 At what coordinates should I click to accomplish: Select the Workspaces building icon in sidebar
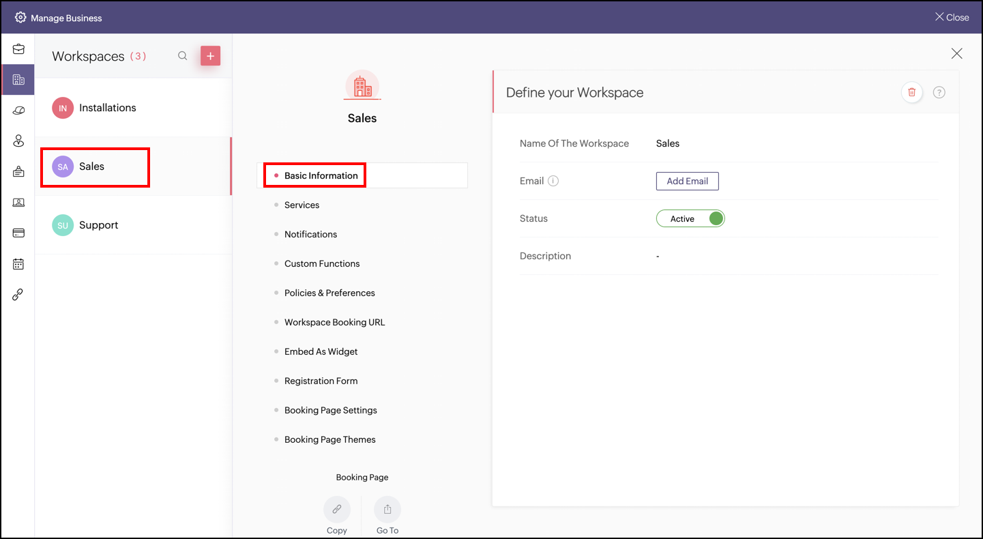point(18,79)
